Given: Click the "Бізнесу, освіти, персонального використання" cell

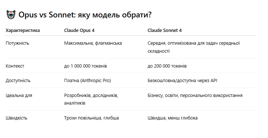Looking at the screenshot, I should tap(195, 96).
